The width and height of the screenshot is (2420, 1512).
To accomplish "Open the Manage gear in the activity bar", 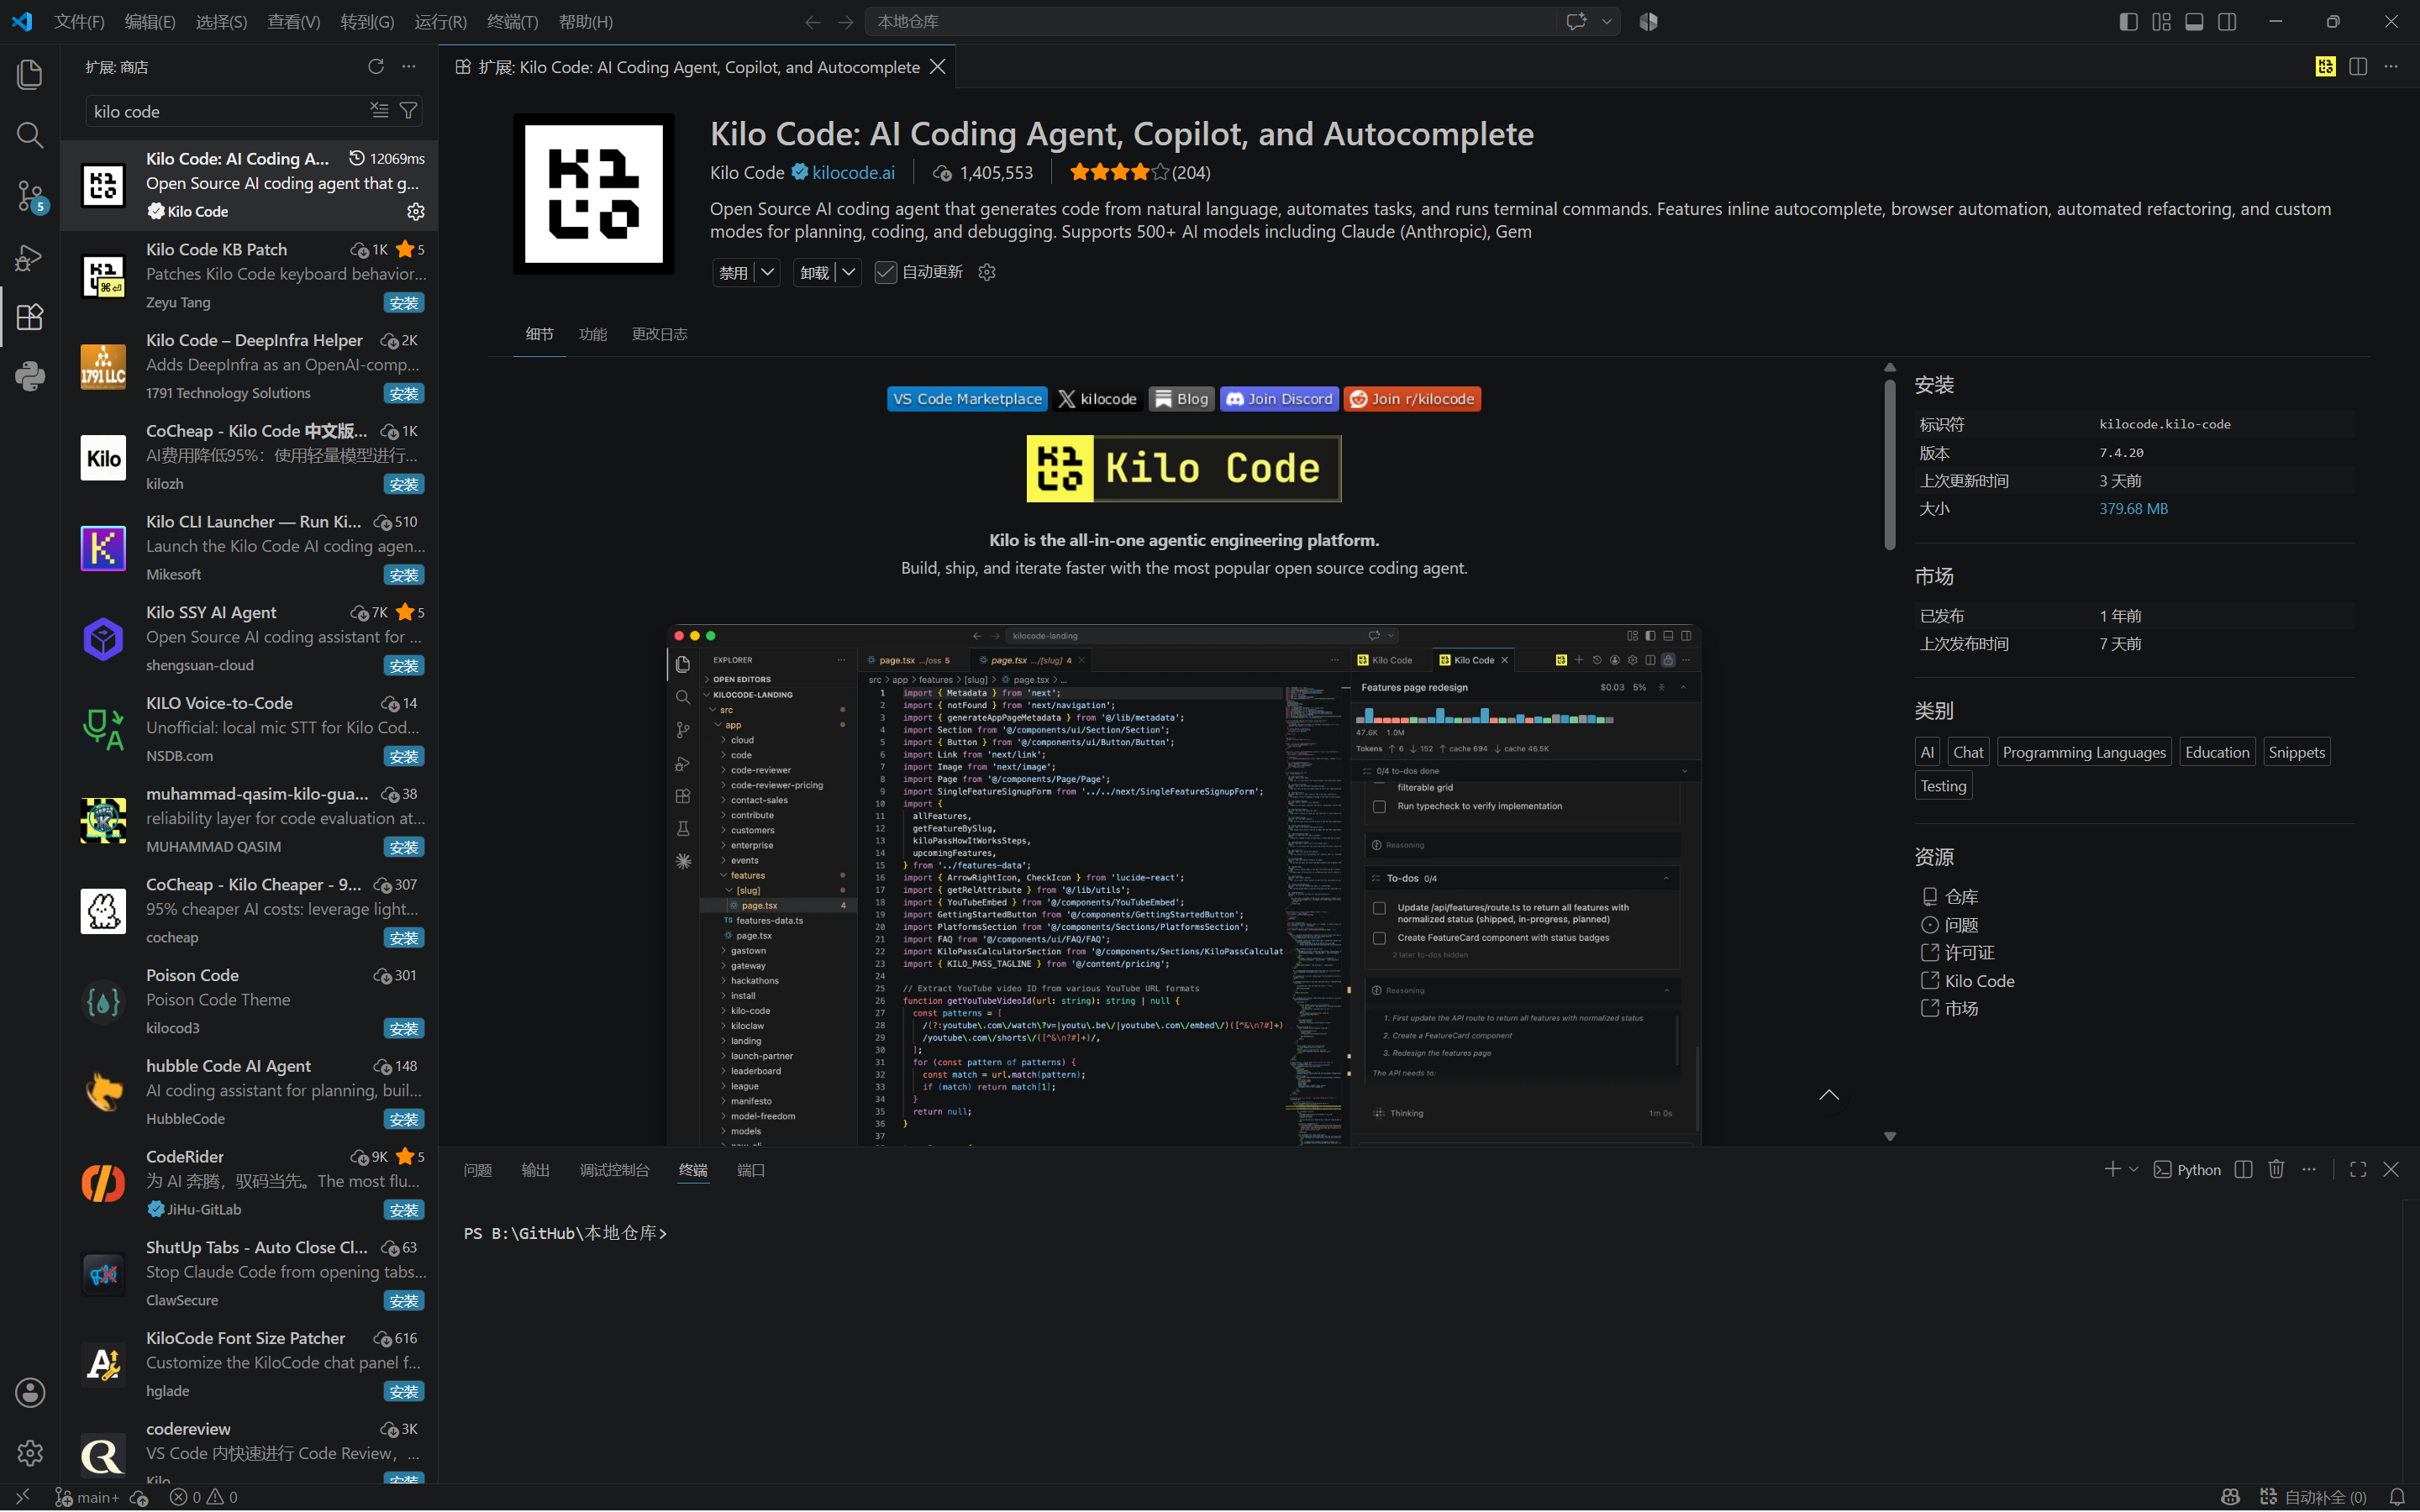I will (x=30, y=1452).
